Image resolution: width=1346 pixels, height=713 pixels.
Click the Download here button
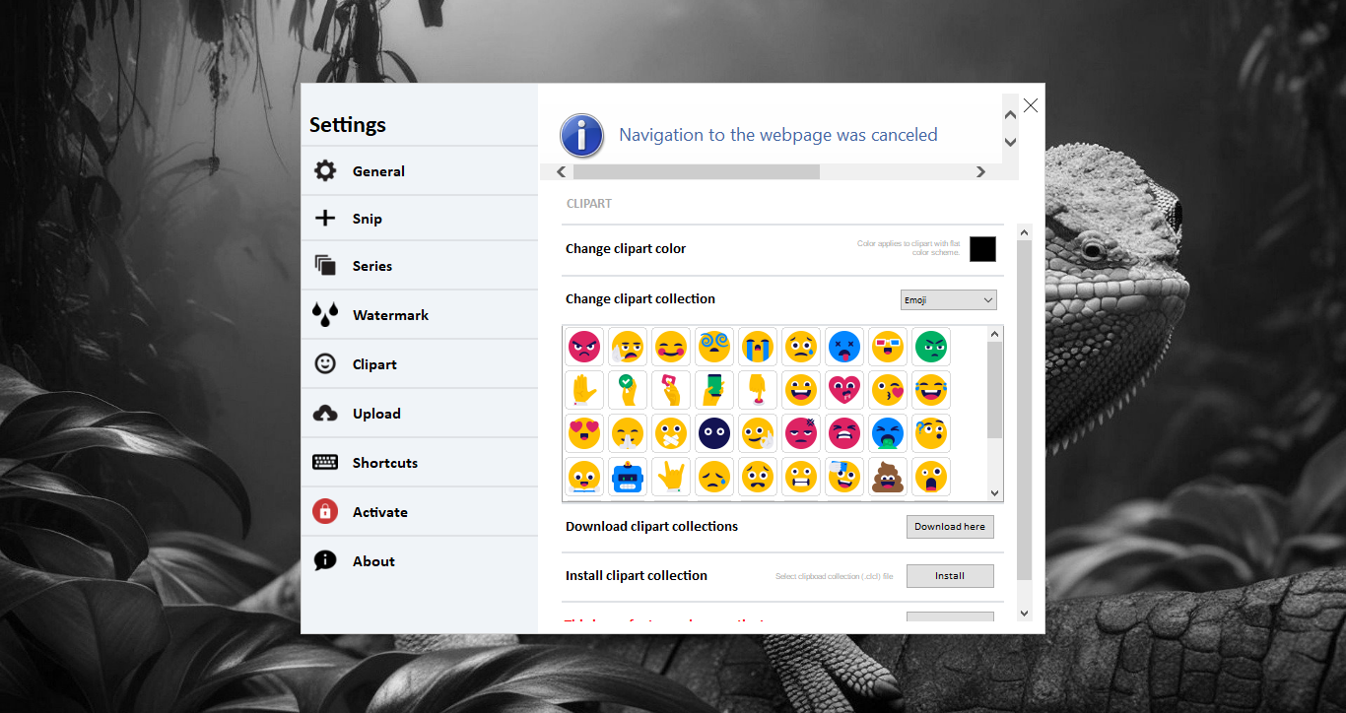click(x=950, y=527)
